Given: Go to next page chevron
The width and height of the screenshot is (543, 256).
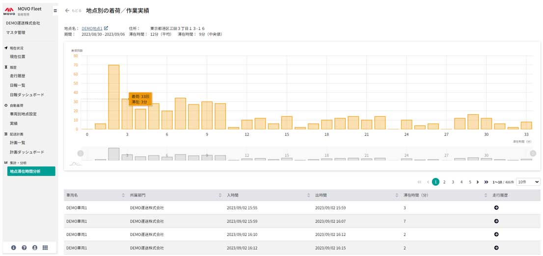Looking at the screenshot, I should [x=478, y=182].
